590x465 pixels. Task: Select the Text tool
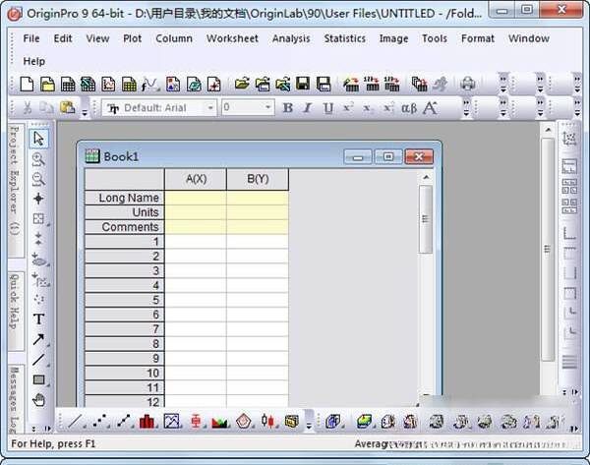38,320
